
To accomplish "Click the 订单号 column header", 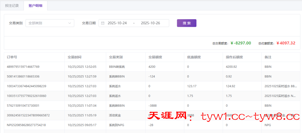I will 12,57.
